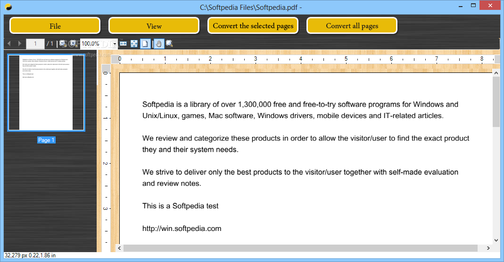Viewport: 504px width, 262px height.
Task: Click the status bar coordinates readout
Action: [x=30, y=255]
